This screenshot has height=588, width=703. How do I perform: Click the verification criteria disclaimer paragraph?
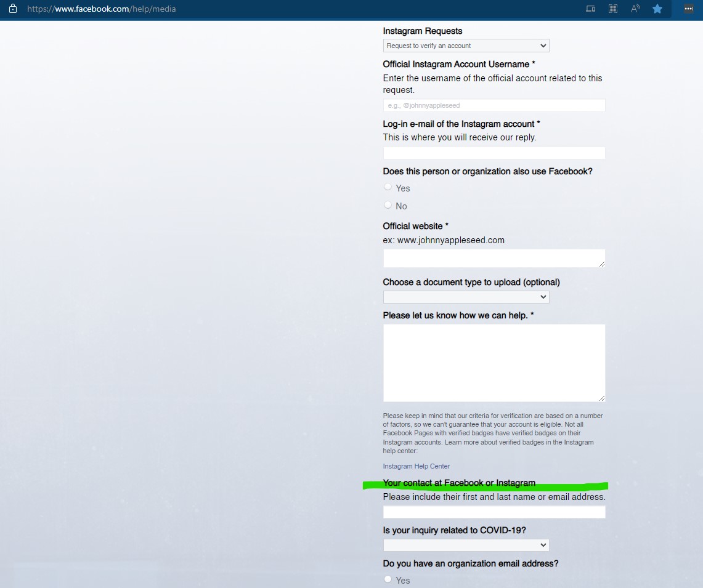493,433
